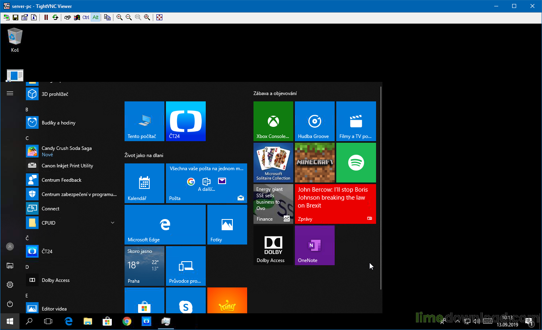Screen dimensions: 542x330
Task: Expand the Start menu hamburger button
Action: click(10, 93)
